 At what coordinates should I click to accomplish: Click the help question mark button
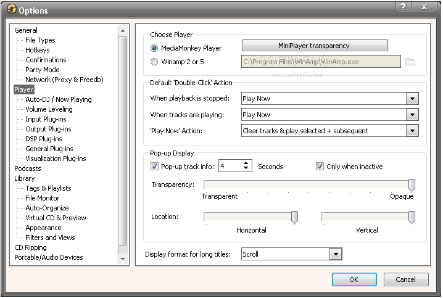(403, 7)
